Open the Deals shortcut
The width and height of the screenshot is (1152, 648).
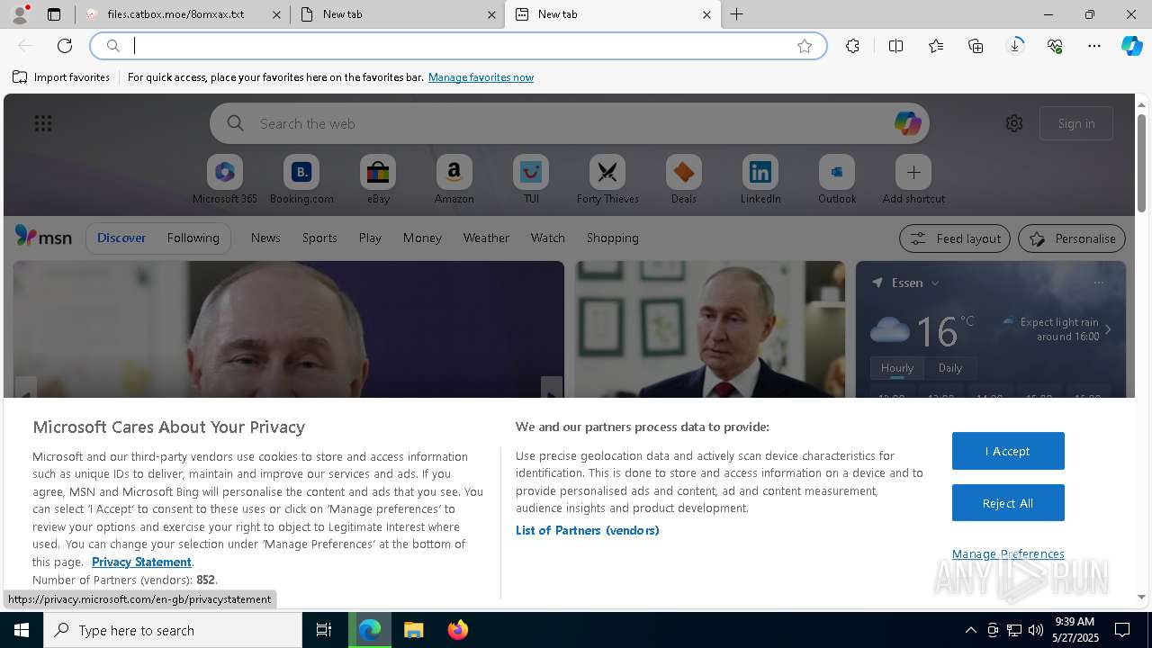click(x=684, y=180)
